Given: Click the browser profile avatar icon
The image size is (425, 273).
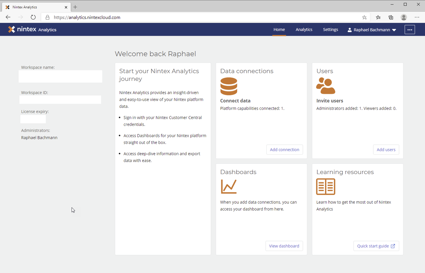Looking at the screenshot, I should [404, 17].
